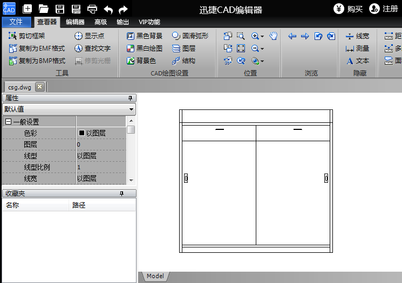Viewport: 402px width, 283px height.
Task: Open the default value (默认值) dropdown
Action: click(131, 109)
